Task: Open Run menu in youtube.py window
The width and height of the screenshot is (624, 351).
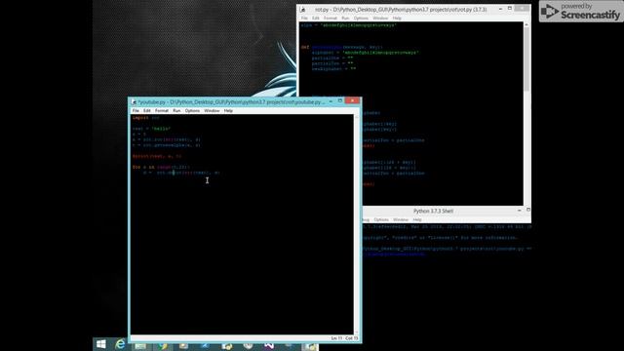Action: click(x=176, y=110)
